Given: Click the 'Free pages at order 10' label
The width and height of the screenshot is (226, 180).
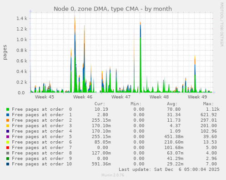Looking at the screenshot, I should coord(42,164).
